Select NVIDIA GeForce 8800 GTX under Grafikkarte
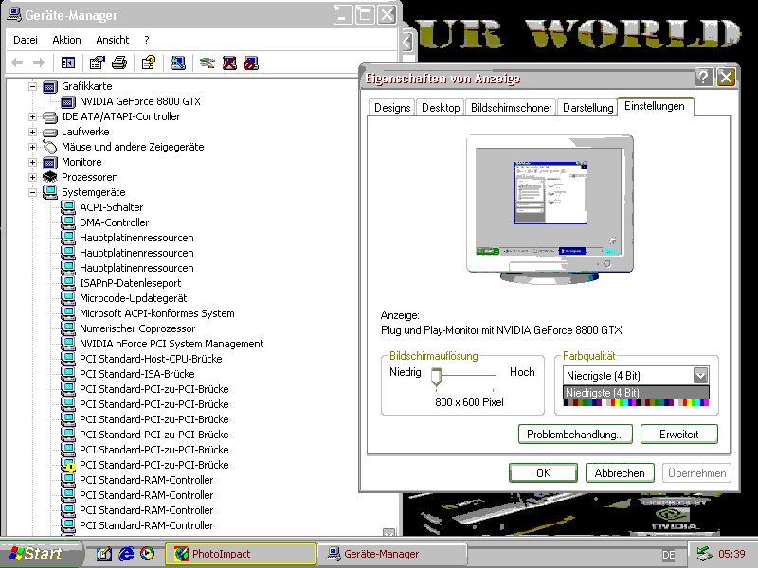The height and width of the screenshot is (568, 758). pyautogui.click(x=139, y=102)
